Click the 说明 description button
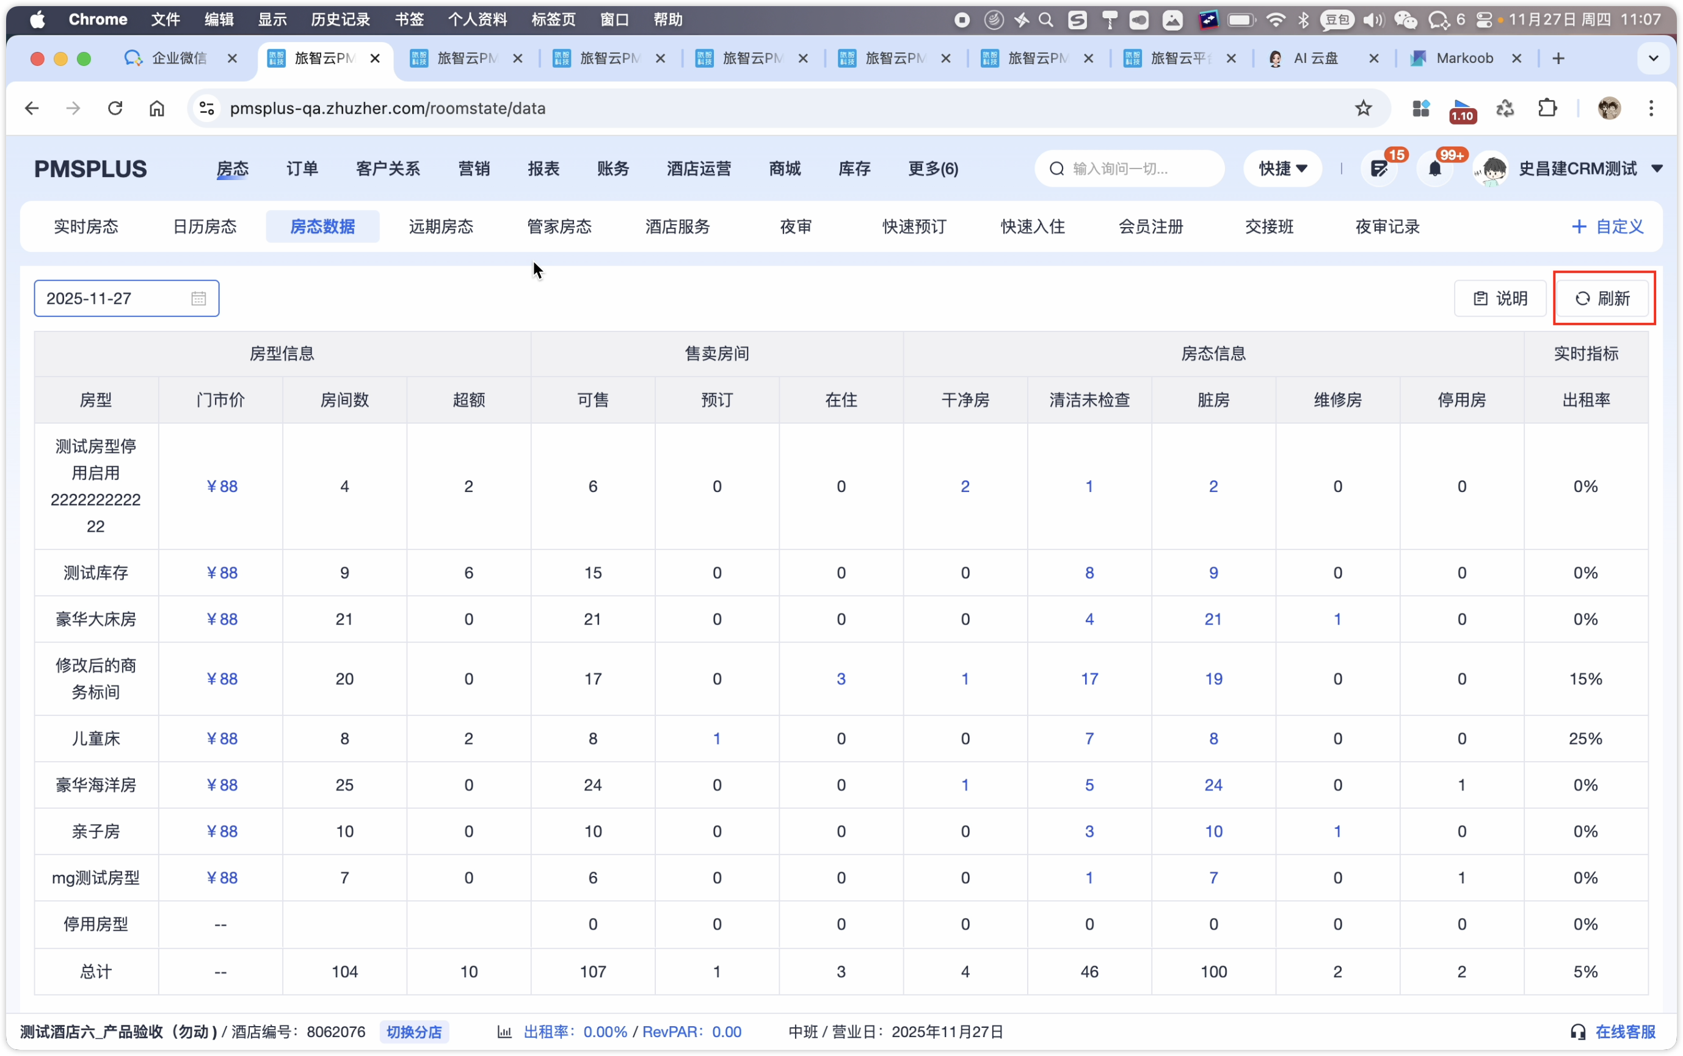The width and height of the screenshot is (1683, 1056). pyautogui.click(x=1500, y=299)
